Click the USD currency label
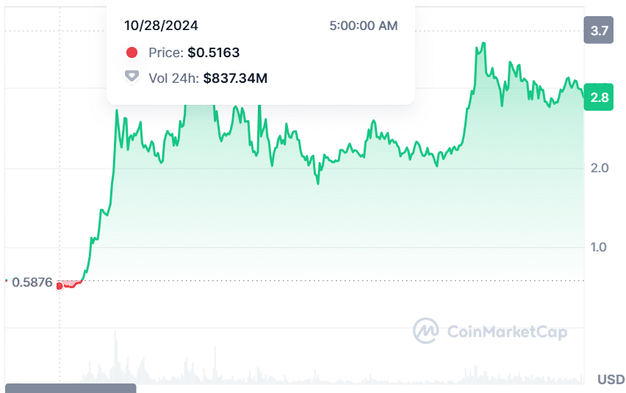626x393 pixels. pyautogui.click(x=611, y=379)
